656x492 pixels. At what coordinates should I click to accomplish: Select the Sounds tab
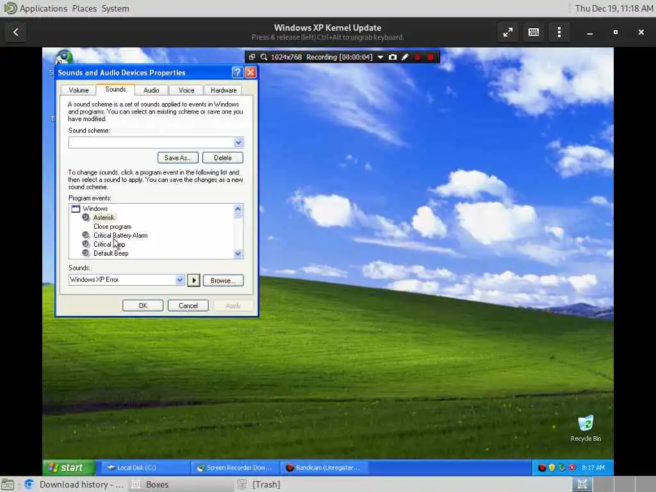(x=115, y=89)
